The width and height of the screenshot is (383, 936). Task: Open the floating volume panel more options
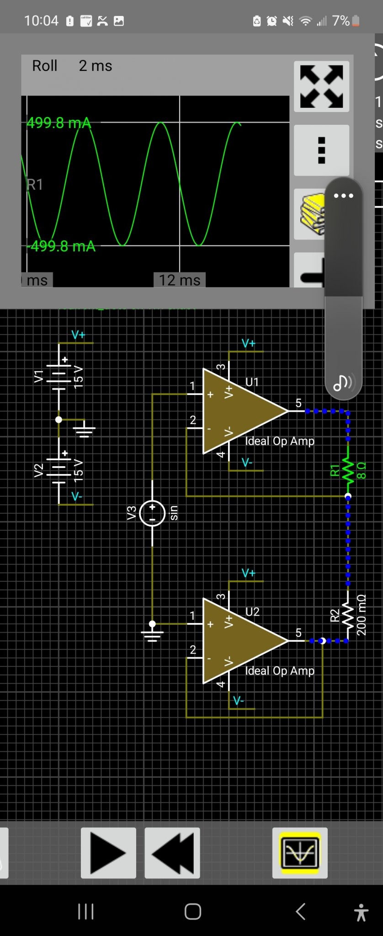[344, 196]
